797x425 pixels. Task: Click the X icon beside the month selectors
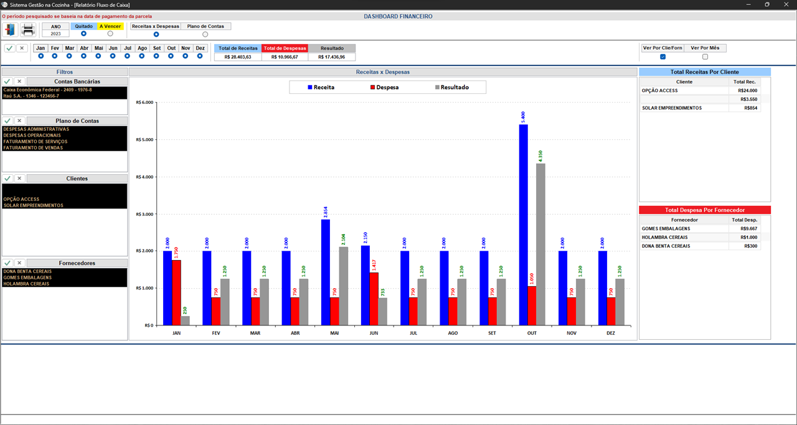click(22, 48)
